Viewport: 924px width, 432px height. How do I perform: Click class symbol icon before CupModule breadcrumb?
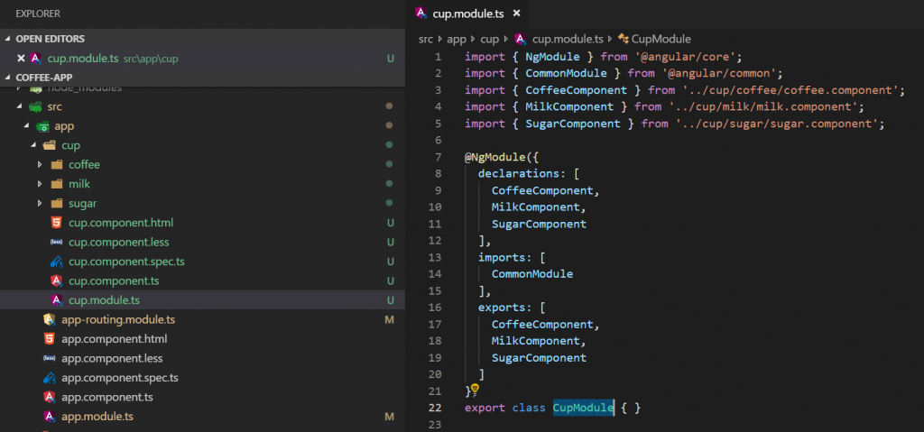click(623, 39)
